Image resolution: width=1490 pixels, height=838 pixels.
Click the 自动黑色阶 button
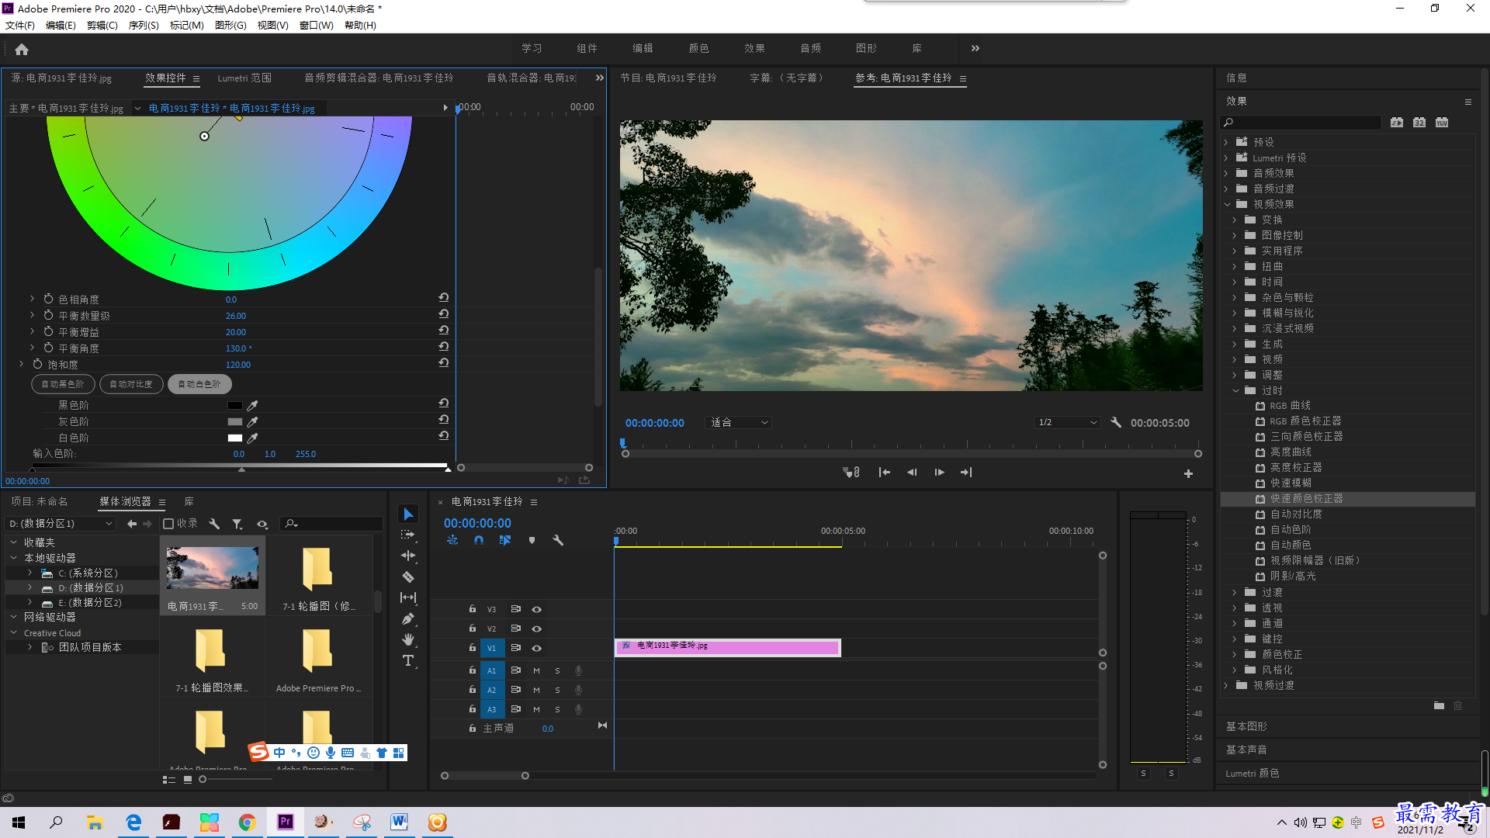(x=63, y=384)
